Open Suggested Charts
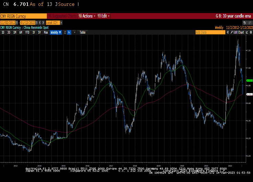Screen dimensions: 253x182 pyautogui.click(x=62, y=16)
